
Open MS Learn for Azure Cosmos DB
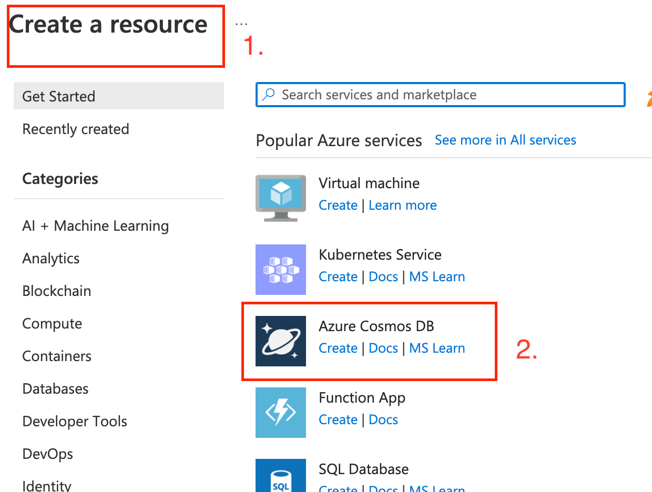point(437,348)
